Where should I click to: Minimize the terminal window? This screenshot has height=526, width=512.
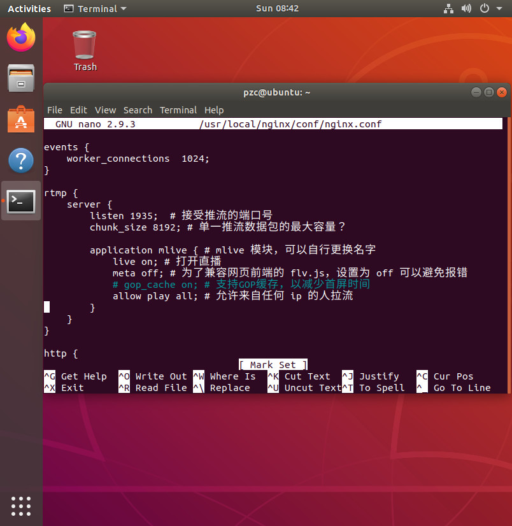point(476,92)
